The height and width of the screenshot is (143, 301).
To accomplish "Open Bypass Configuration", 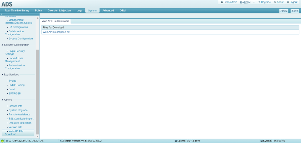I will [x=21, y=38].
